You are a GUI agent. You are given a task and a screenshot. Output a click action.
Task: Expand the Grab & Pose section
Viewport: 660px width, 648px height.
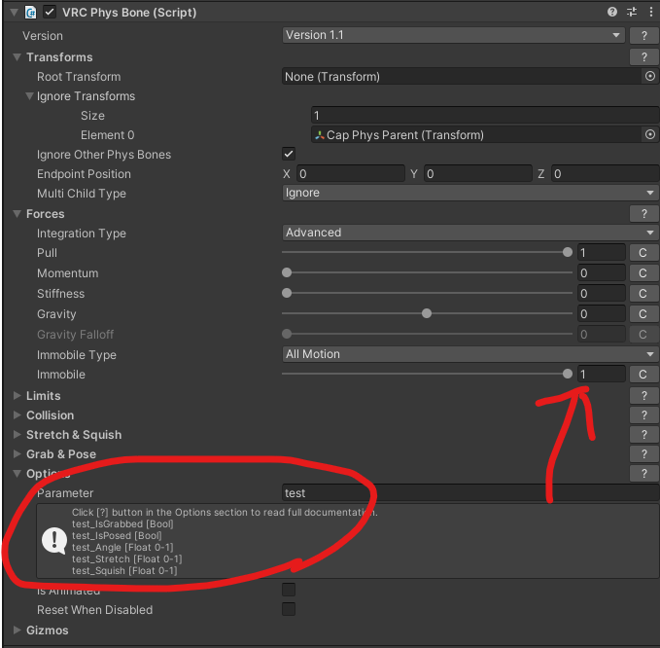[x=17, y=453]
